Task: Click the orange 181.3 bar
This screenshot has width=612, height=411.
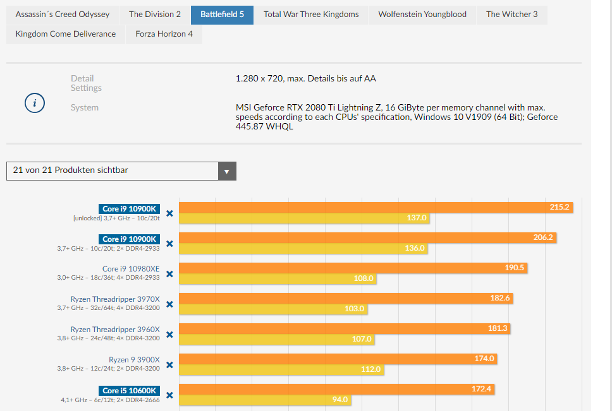Action: tap(345, 328)
